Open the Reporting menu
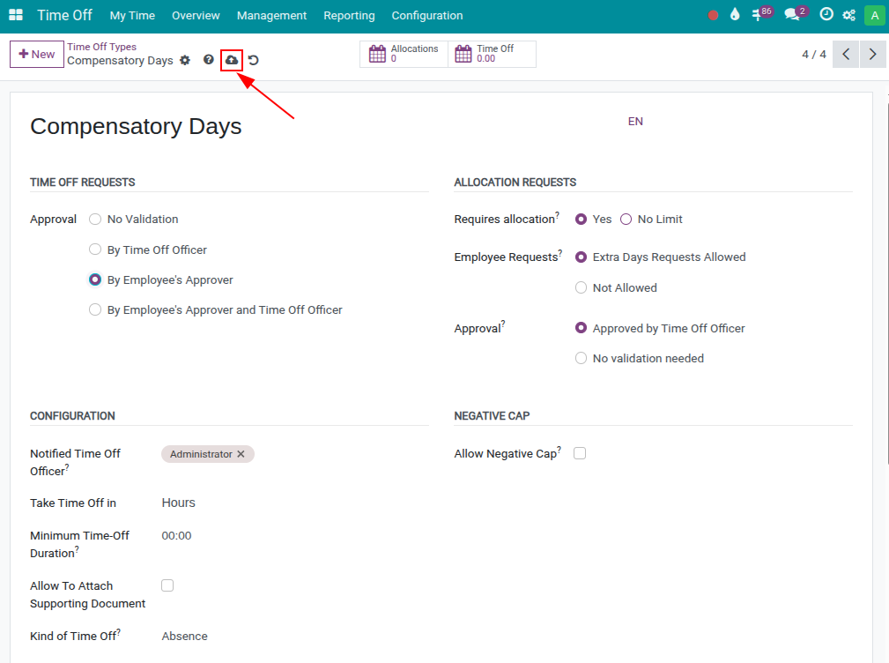Screen dimensions: 889x663 [349, 15]
